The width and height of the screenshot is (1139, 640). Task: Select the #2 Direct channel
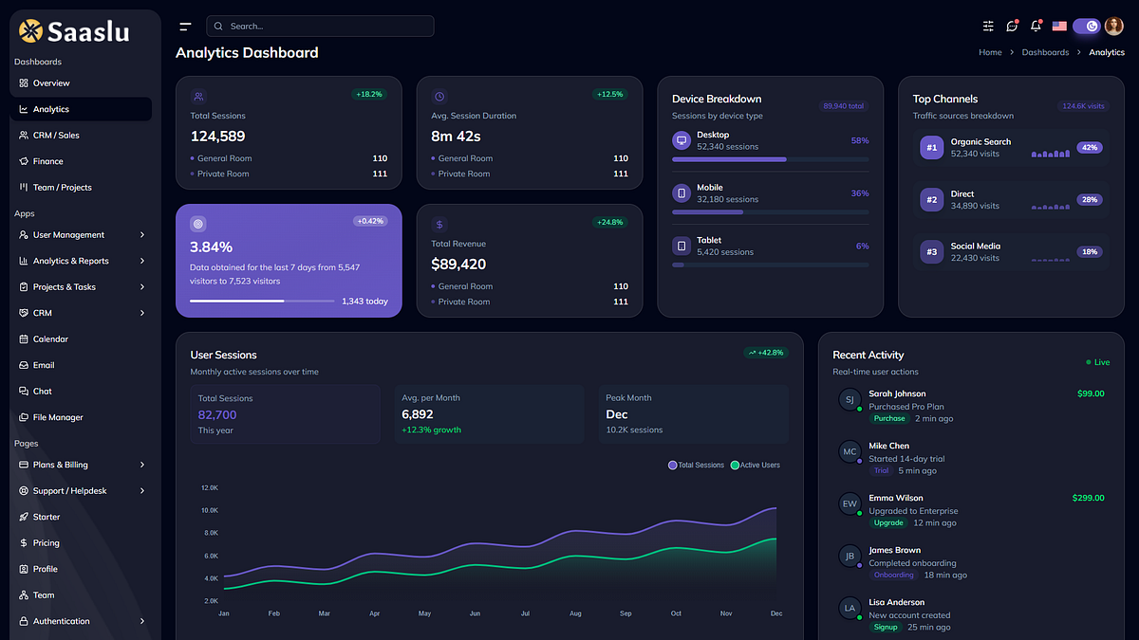(1011, 200)
